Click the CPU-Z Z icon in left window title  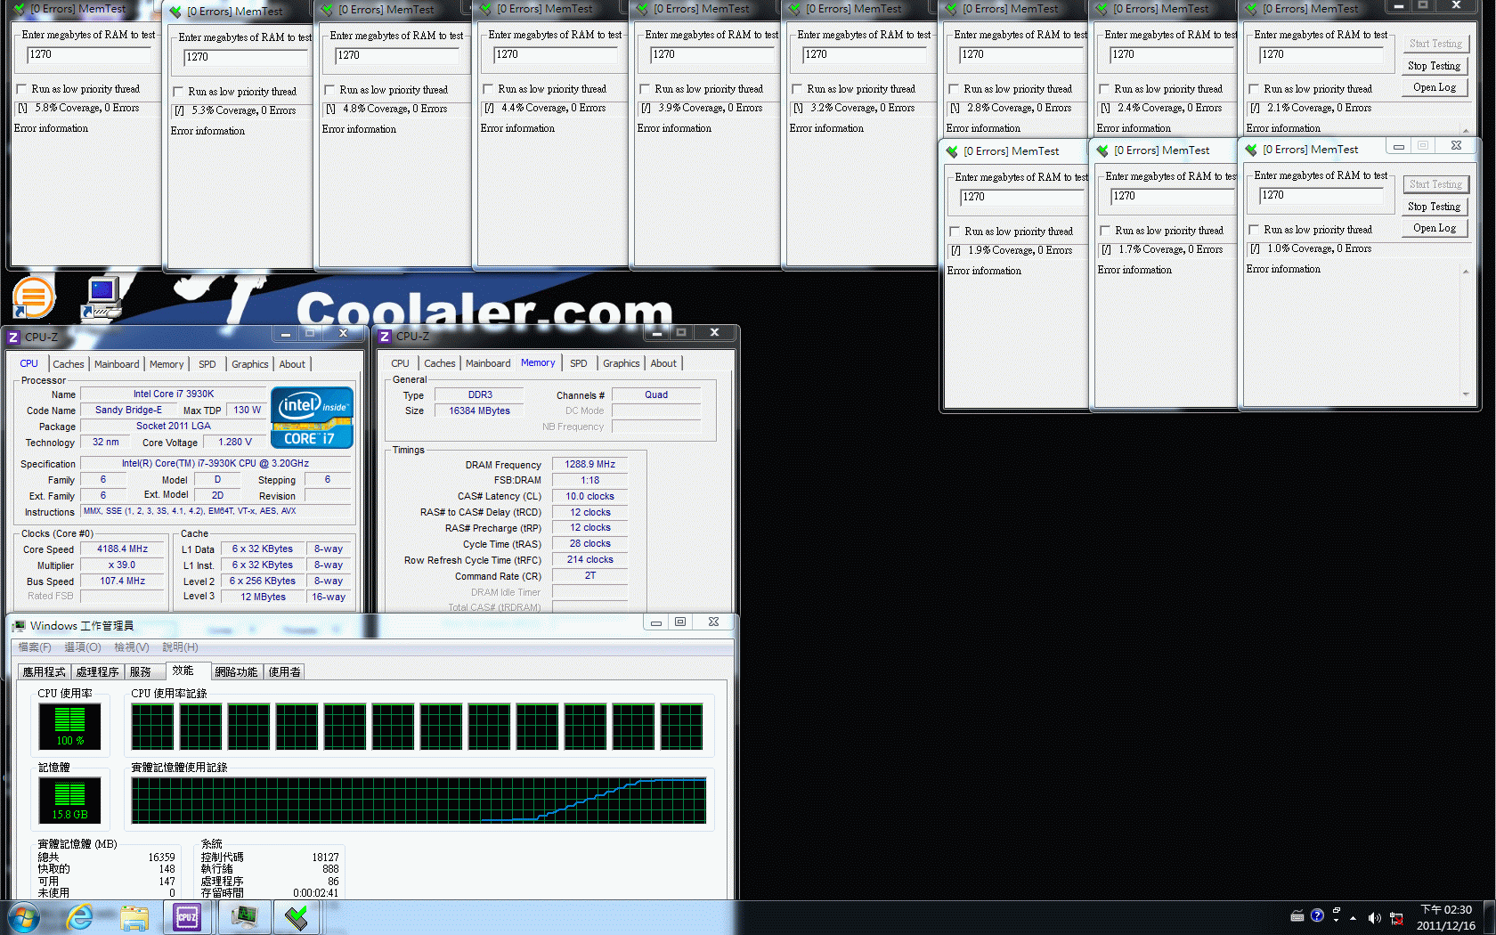(13, 337)
